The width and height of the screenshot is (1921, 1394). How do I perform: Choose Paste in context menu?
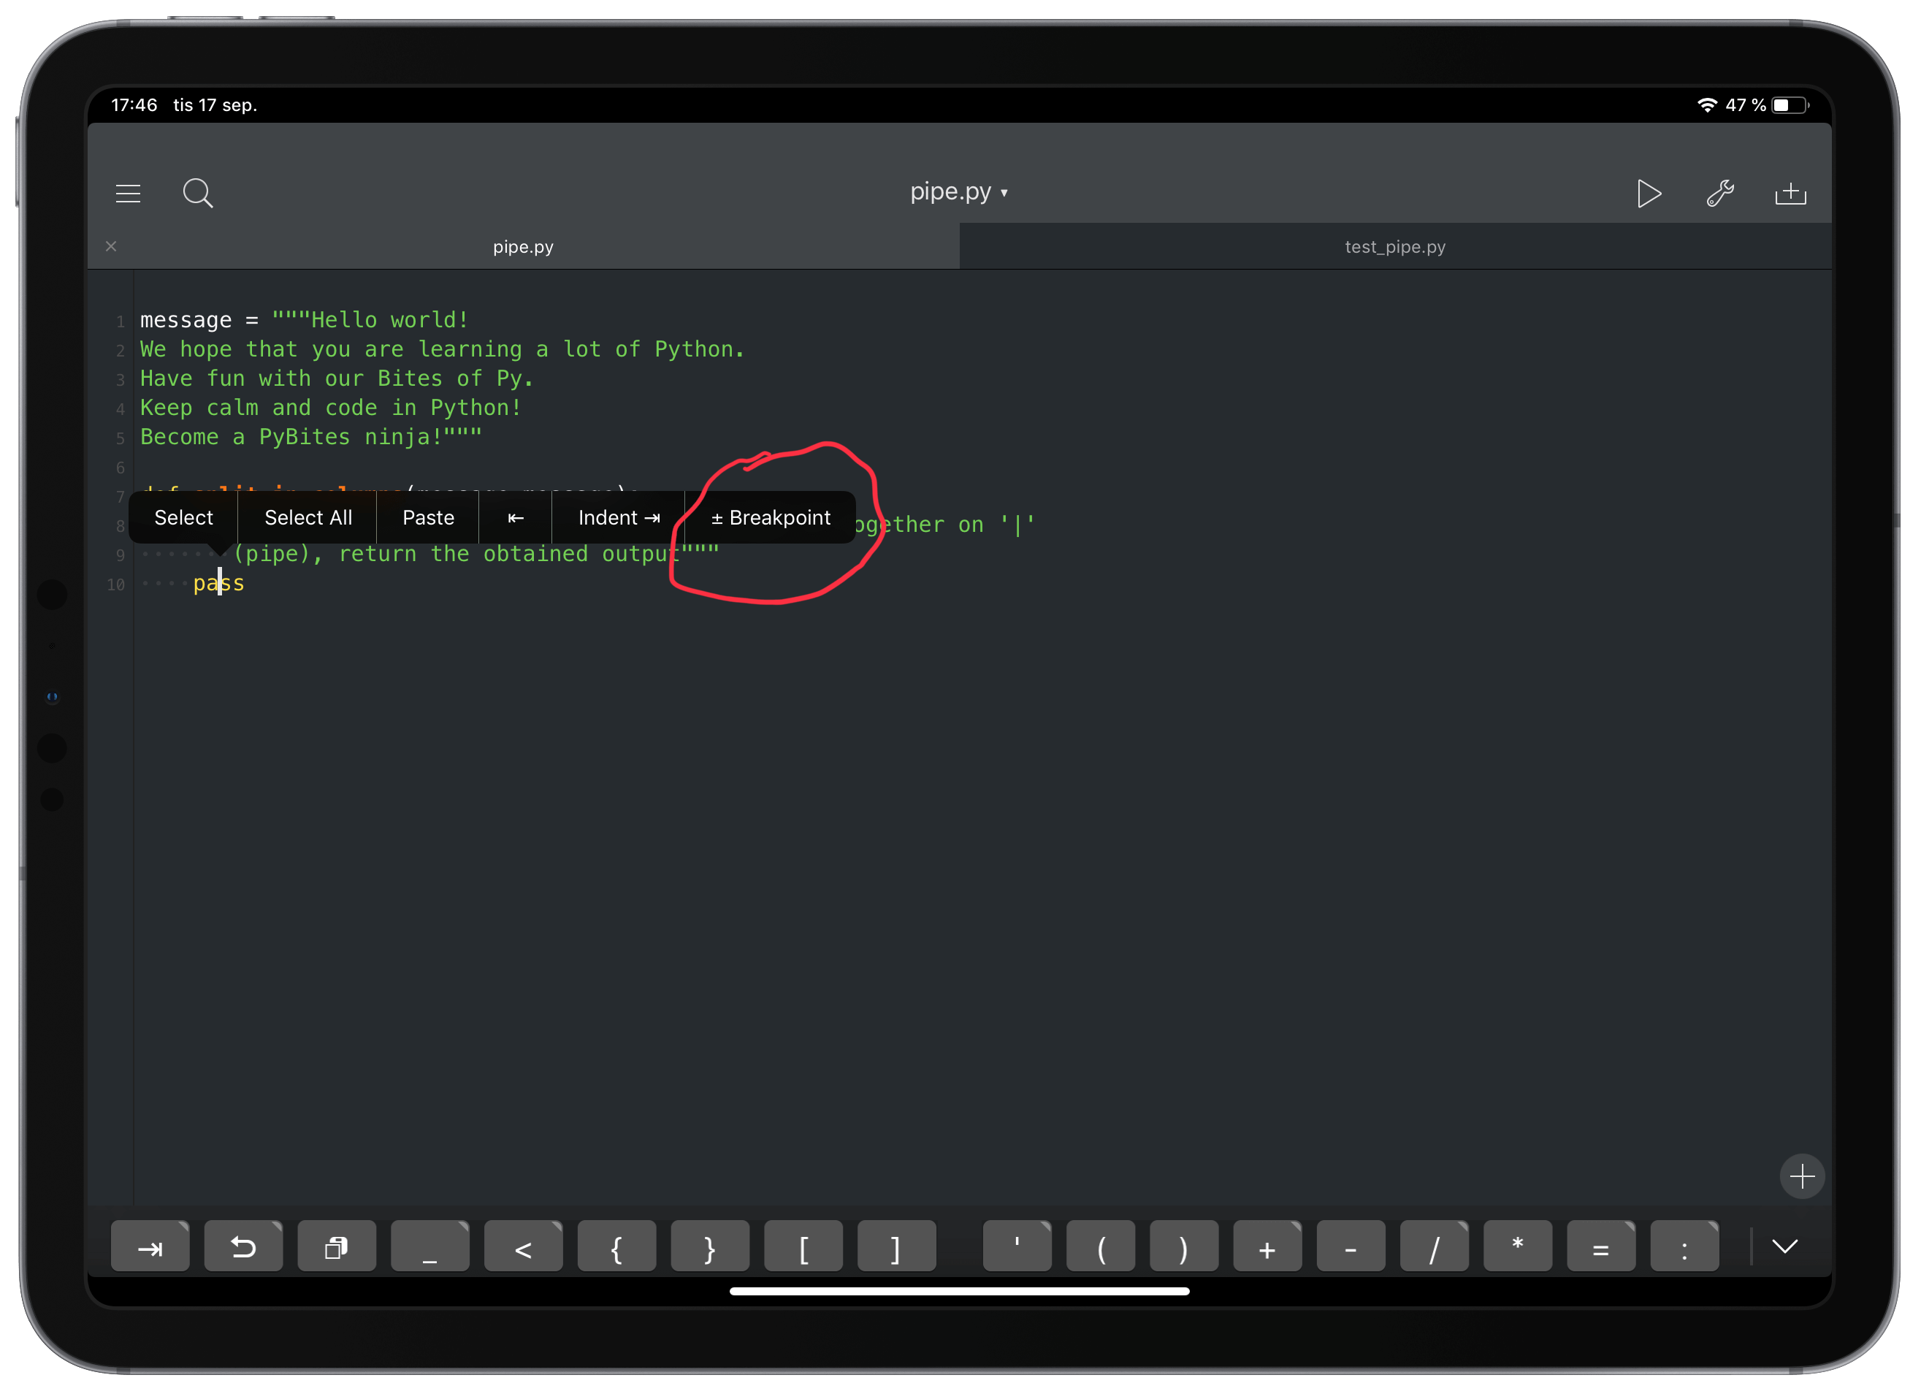point(428,518)
